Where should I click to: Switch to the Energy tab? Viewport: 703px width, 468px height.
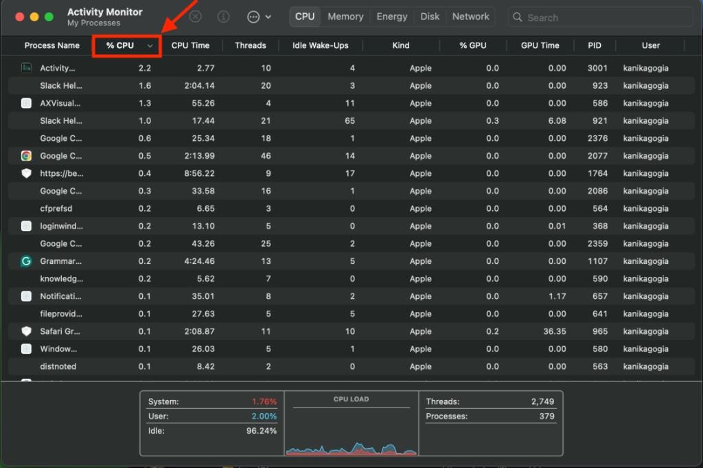coord(392,16)
